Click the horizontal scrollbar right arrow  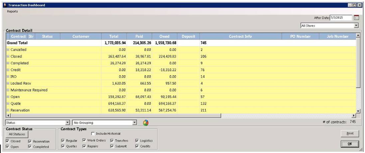354,115
